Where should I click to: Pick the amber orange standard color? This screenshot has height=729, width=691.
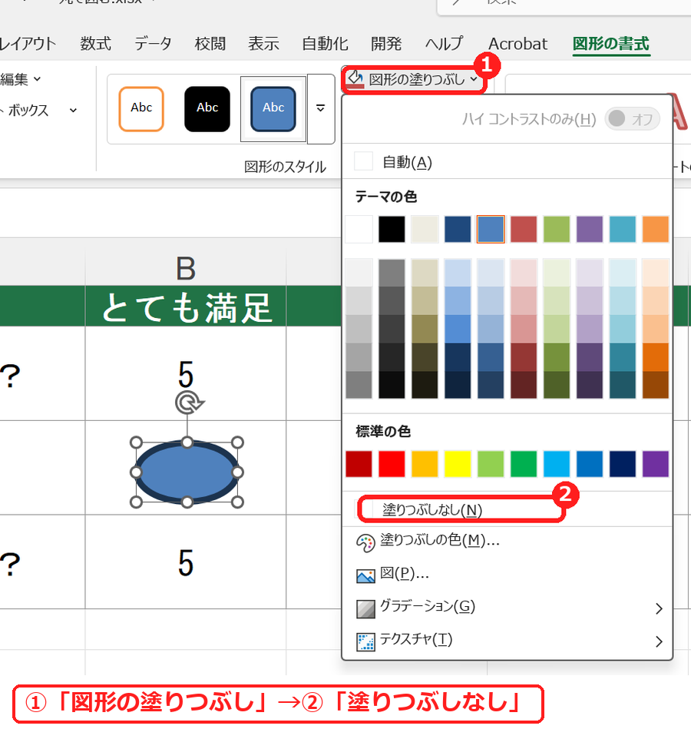[425, 463]
